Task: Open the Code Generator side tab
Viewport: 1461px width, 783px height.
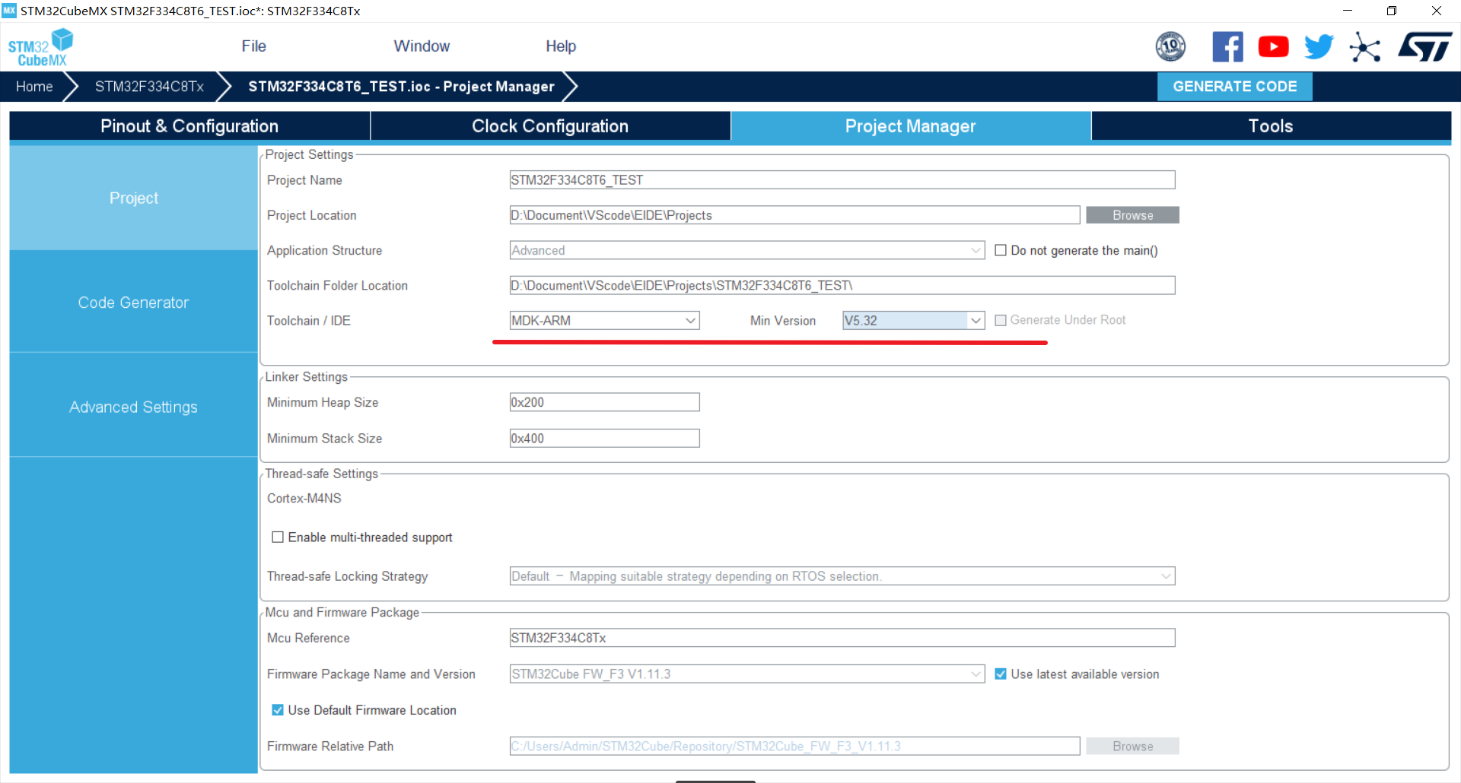Action: (134, 302)
